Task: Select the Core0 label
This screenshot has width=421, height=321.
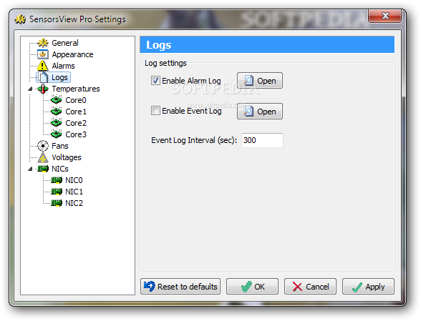Action: 76,100
